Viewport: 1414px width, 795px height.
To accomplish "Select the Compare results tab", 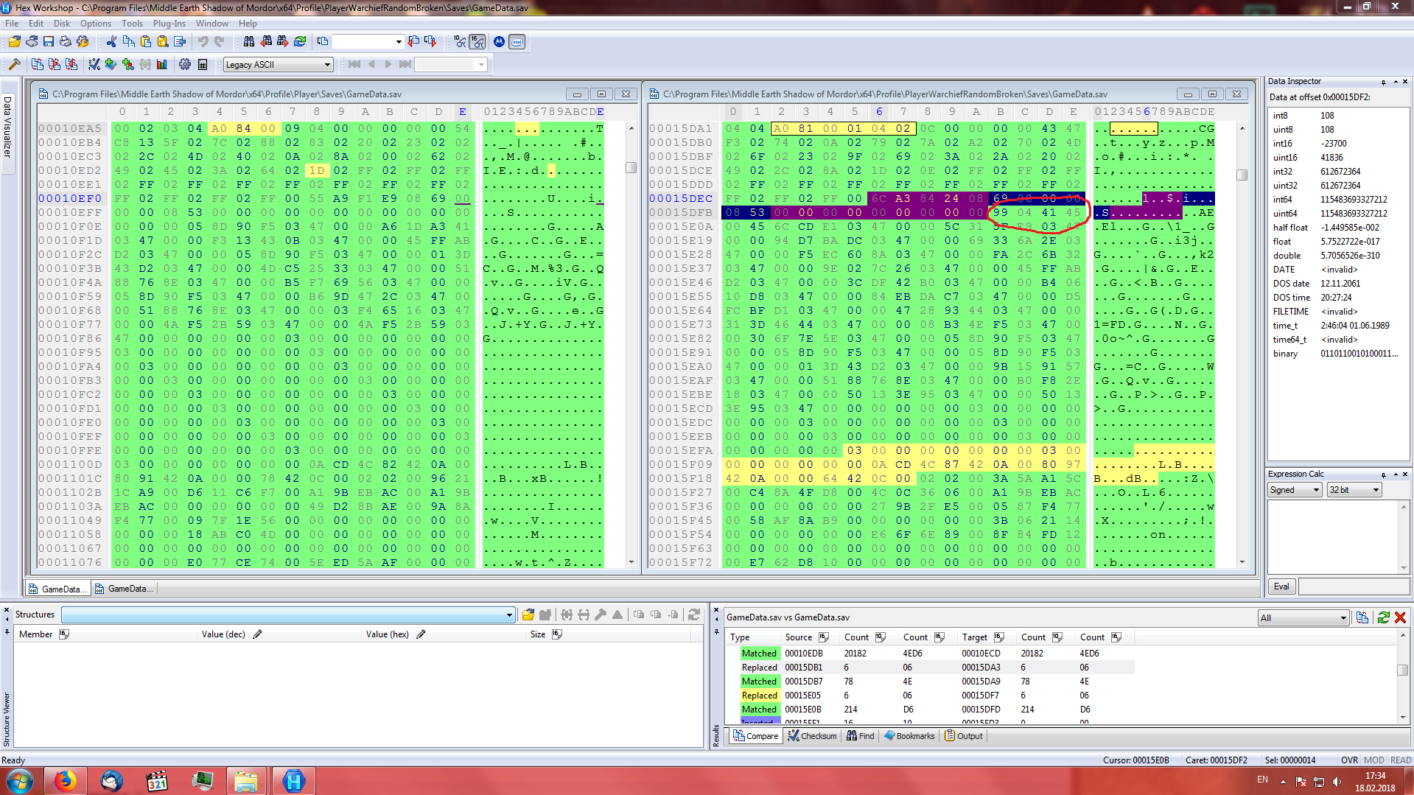I will tap(755, 736).
